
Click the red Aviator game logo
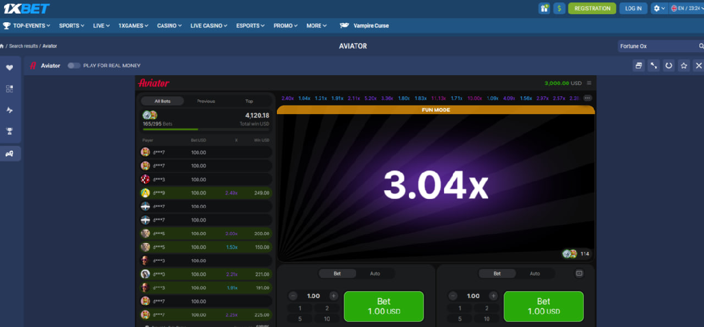[153, 83]
